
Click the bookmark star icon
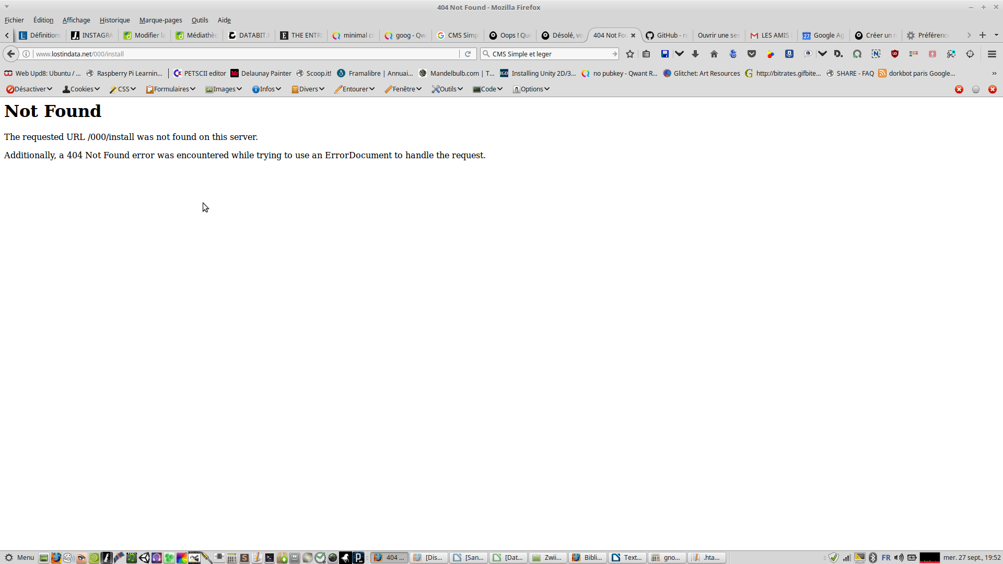[x=630, y=54]
